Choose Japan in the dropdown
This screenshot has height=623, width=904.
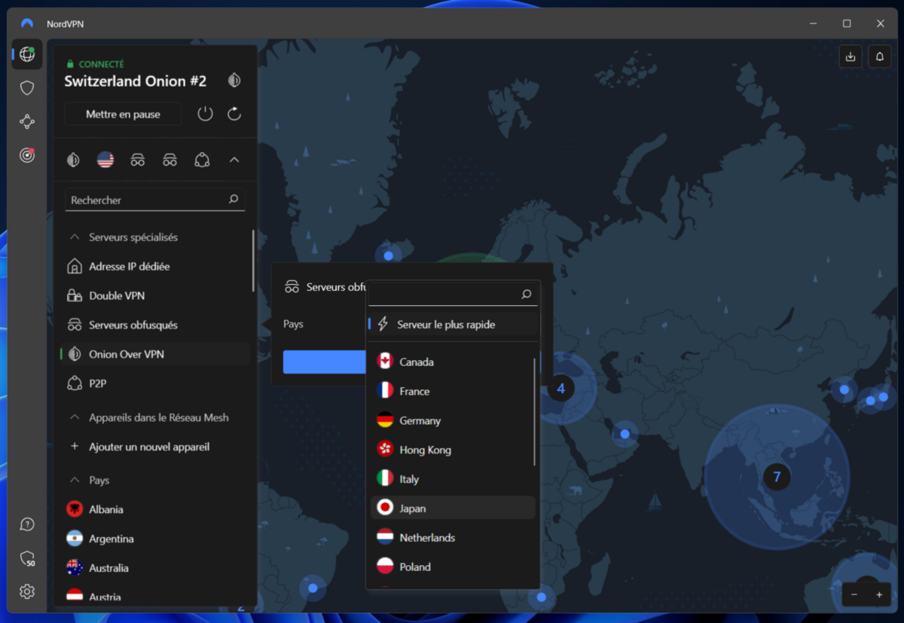453,508
